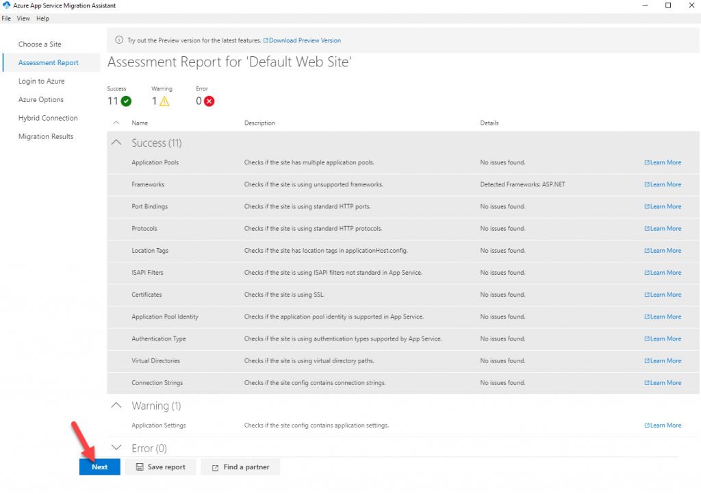
Task: Select 'Certificates' row name
Action: tap(146, 295)
